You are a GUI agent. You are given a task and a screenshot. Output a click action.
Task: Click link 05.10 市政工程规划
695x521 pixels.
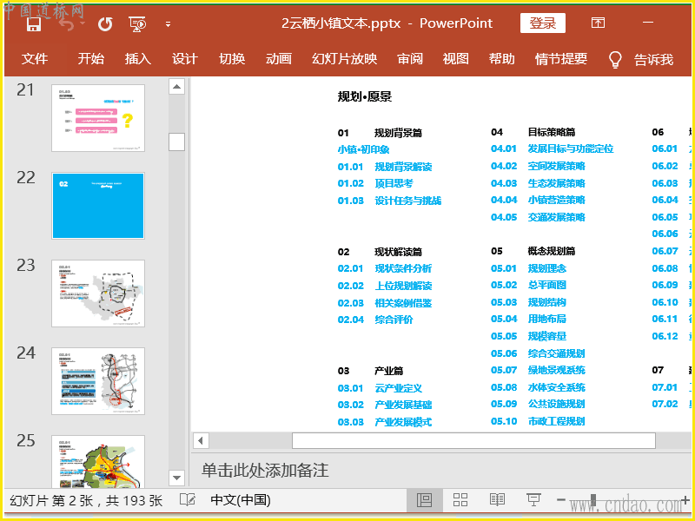(538, 421)
